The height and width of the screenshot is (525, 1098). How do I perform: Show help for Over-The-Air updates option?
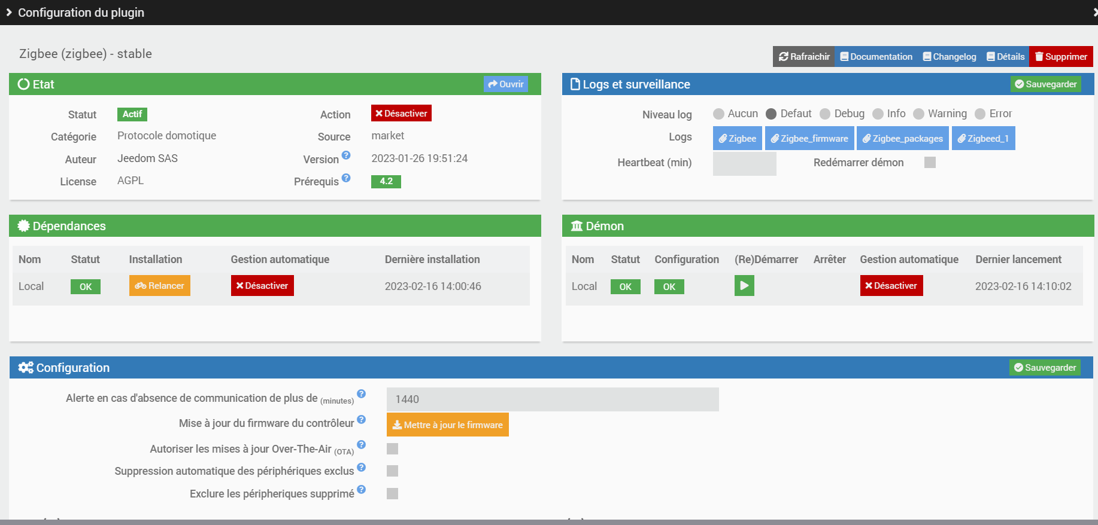click(362, 444)
